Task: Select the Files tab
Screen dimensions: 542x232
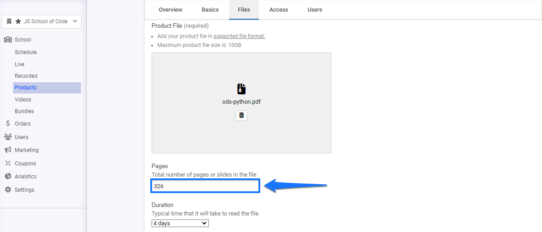Action: 244,9
